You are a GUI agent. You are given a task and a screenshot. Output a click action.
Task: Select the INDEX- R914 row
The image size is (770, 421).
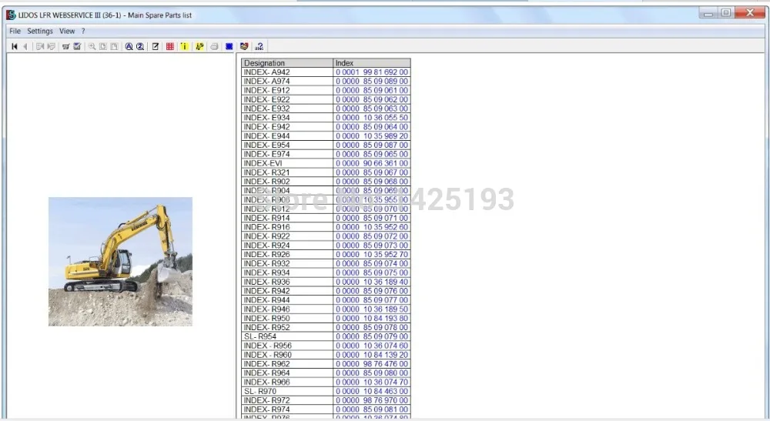coord(326,218)
